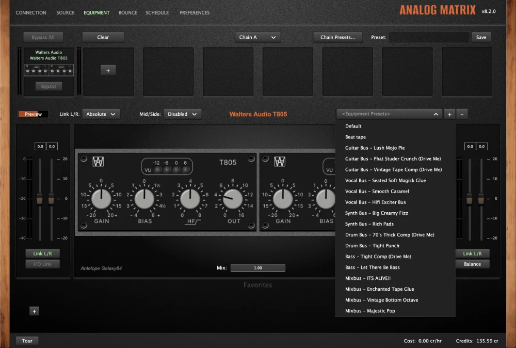Choose Mixbus – ITS ALIVE!! preset
516x348 pixels.
pyautogui.click(x=395, y=278)
